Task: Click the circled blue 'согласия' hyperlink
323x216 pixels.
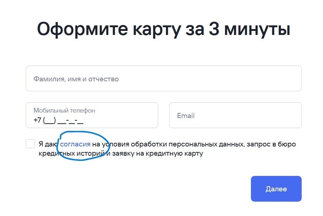Action: pos(76,144)
